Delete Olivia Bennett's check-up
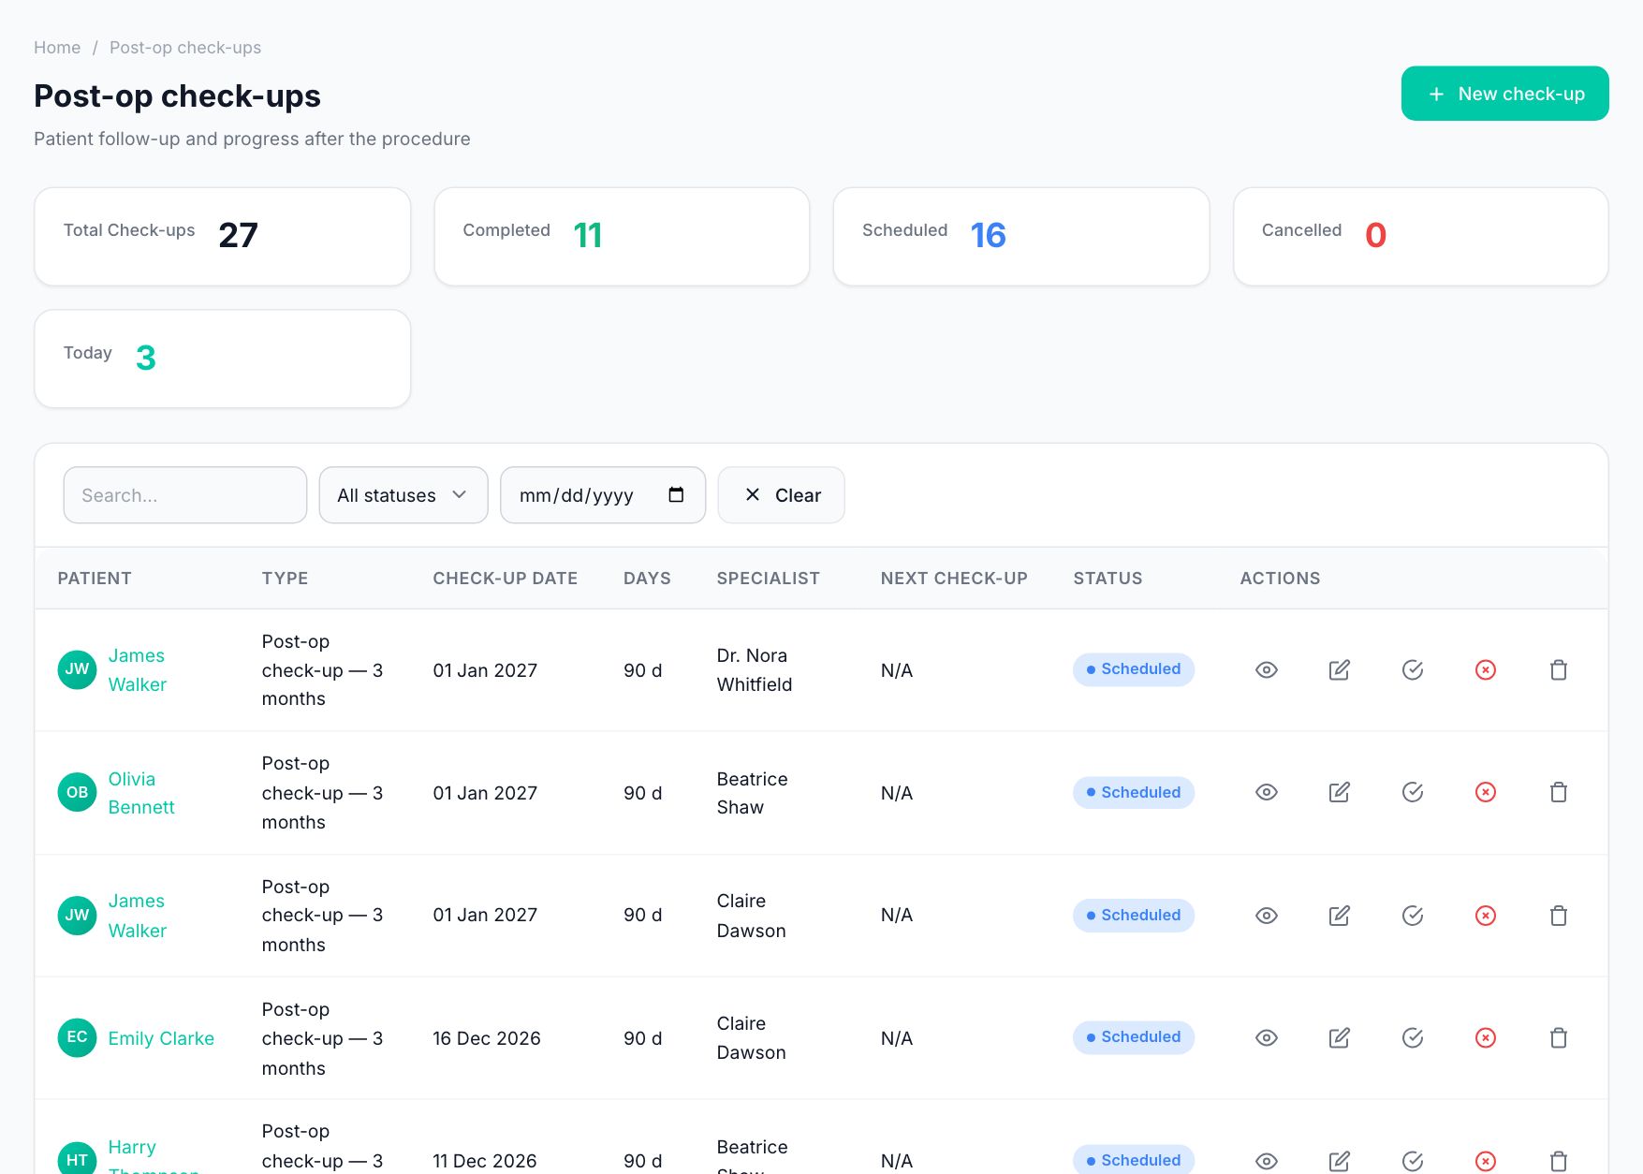The image size is (1643, 1174). click(x=1558, y=793)
